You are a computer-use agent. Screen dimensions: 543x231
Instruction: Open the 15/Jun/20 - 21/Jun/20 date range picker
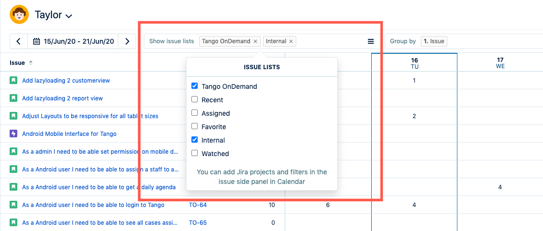tap(74, 41)
